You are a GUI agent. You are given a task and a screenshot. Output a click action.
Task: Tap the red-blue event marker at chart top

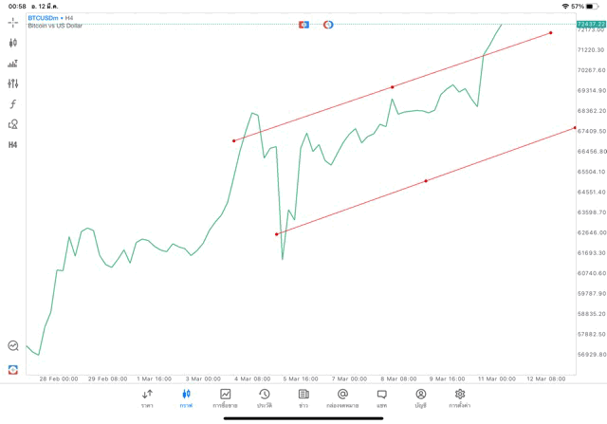(x=303, y=24)
